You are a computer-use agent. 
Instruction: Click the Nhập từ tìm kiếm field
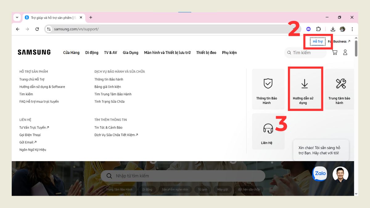pyautogui.click(x=183, y=176)
